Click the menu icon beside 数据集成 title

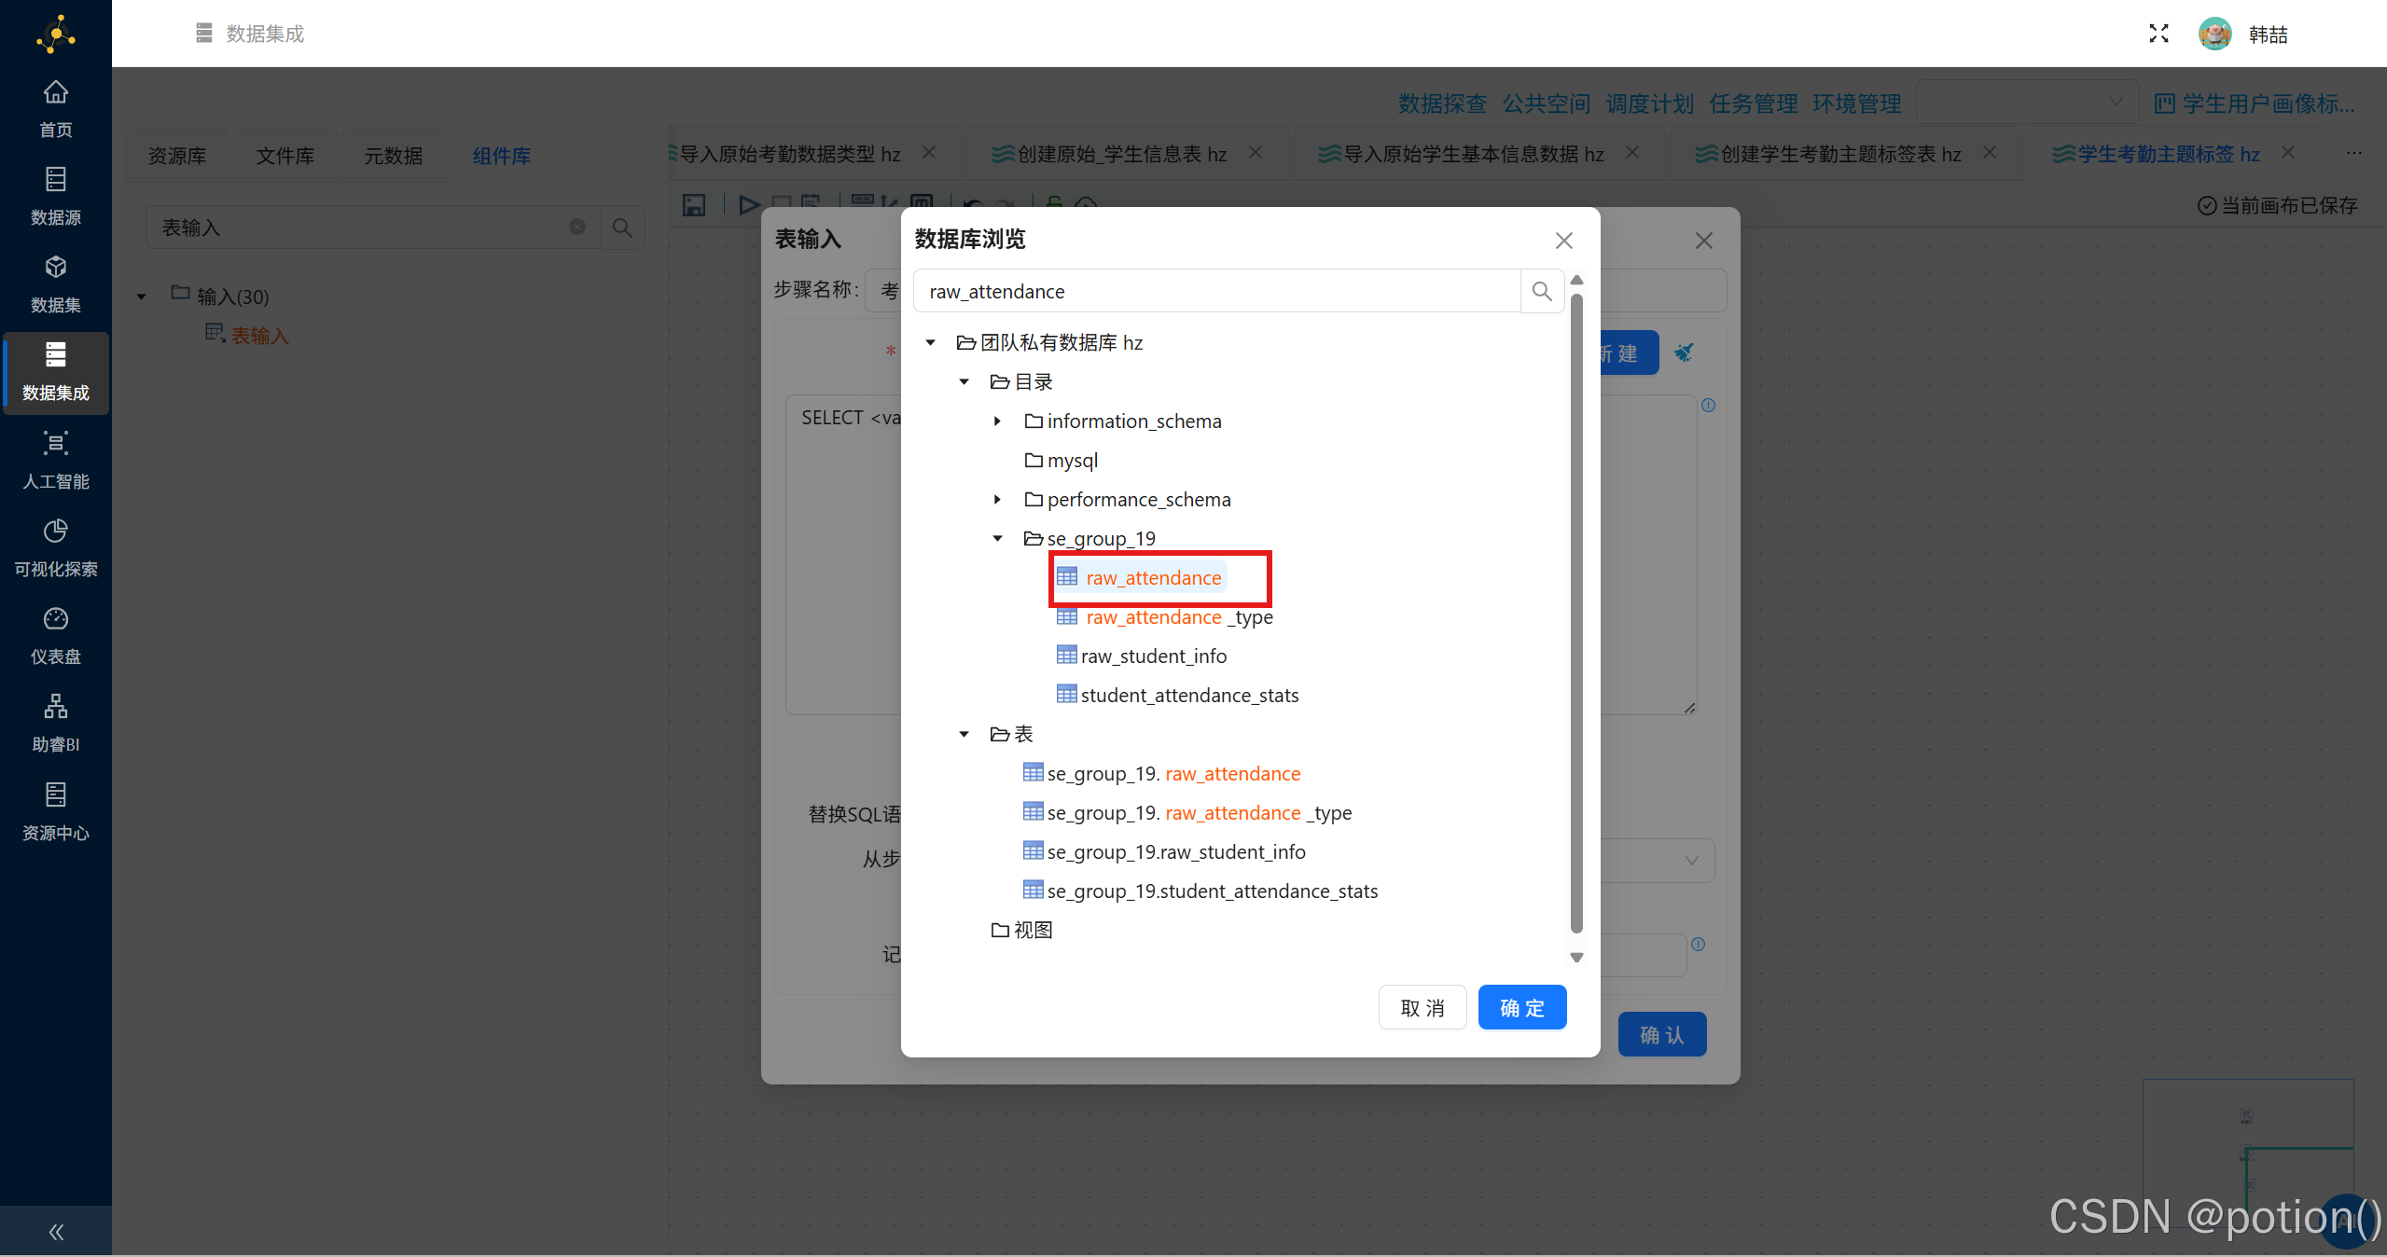pyautogui.click(x=204, y=33)
